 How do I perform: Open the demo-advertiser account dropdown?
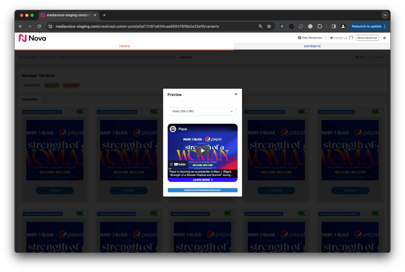(x=367, y=38)
